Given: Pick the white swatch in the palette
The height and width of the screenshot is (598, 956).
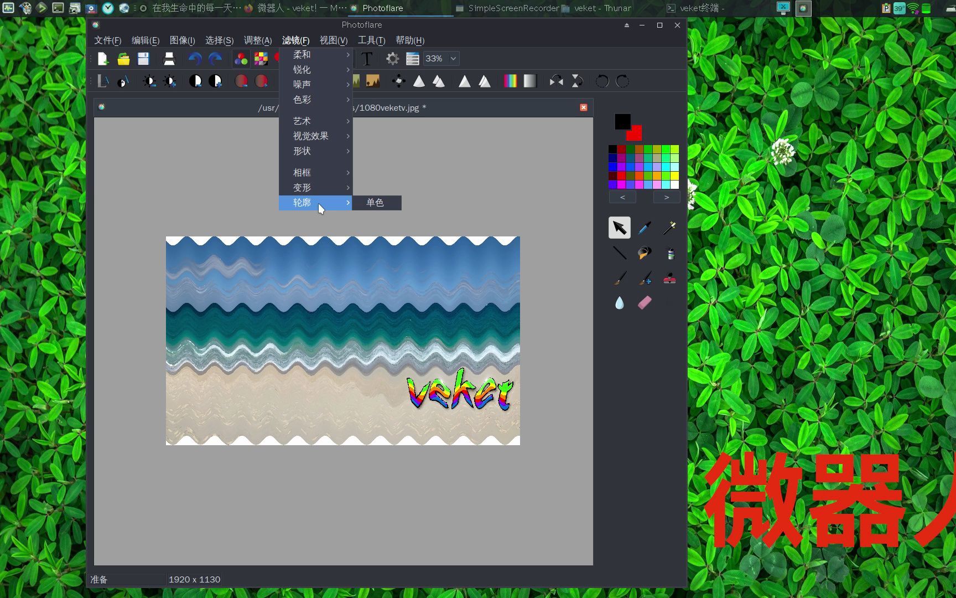Looking at the screenshot, I should point(675,185).
